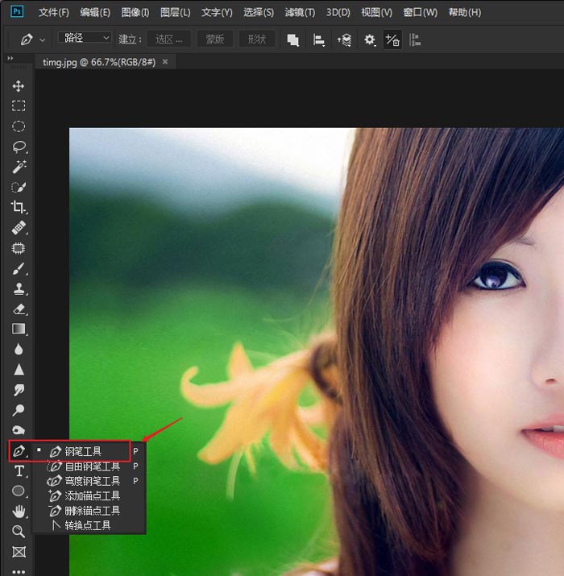Click the 选区 button in options bar
The height and width of the screenshot is (576, 564).
(169, 39)
